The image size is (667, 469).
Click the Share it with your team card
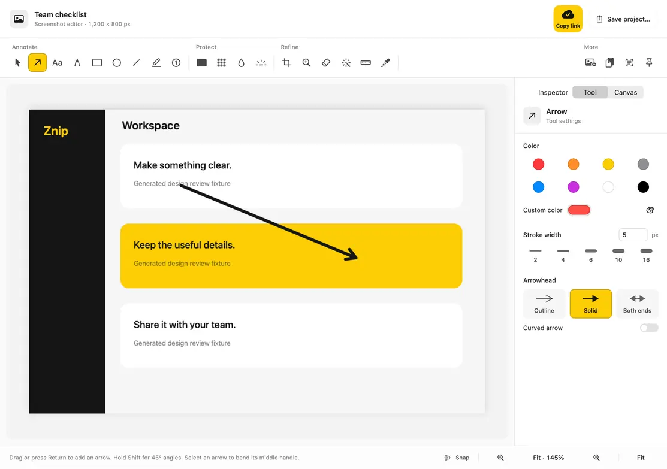click(x=291, y=335)
